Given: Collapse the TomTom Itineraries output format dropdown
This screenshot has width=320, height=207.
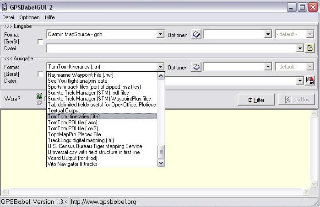Looking at the screenshot, I should point(160,67).
